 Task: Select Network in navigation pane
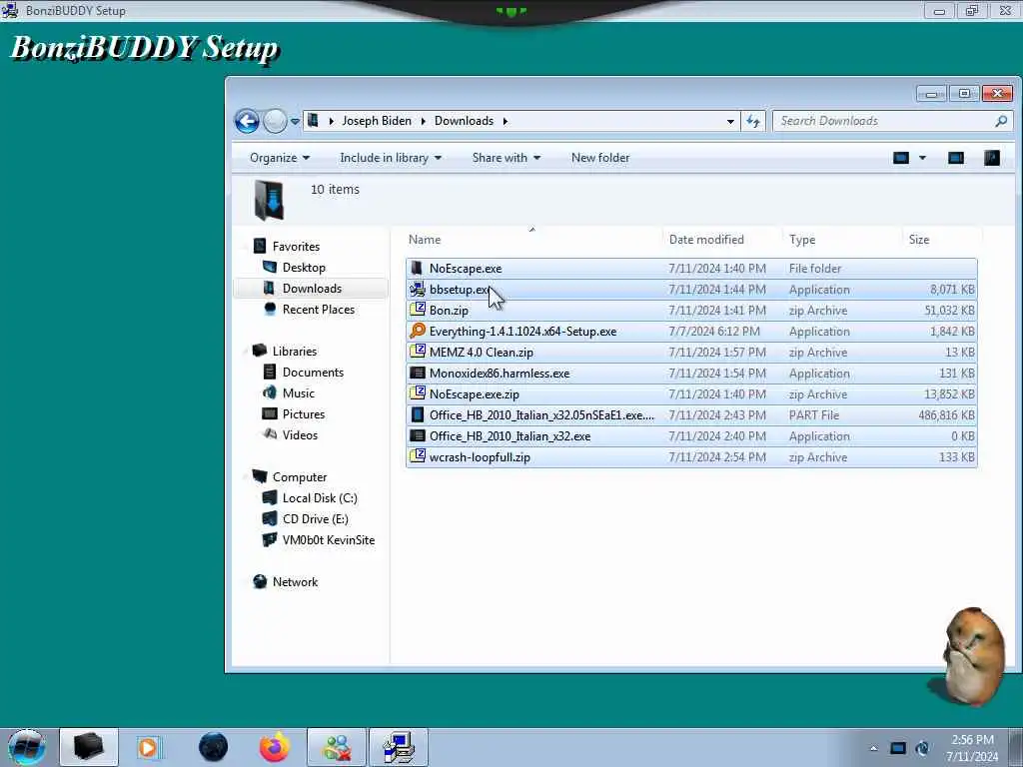[295, 582]
